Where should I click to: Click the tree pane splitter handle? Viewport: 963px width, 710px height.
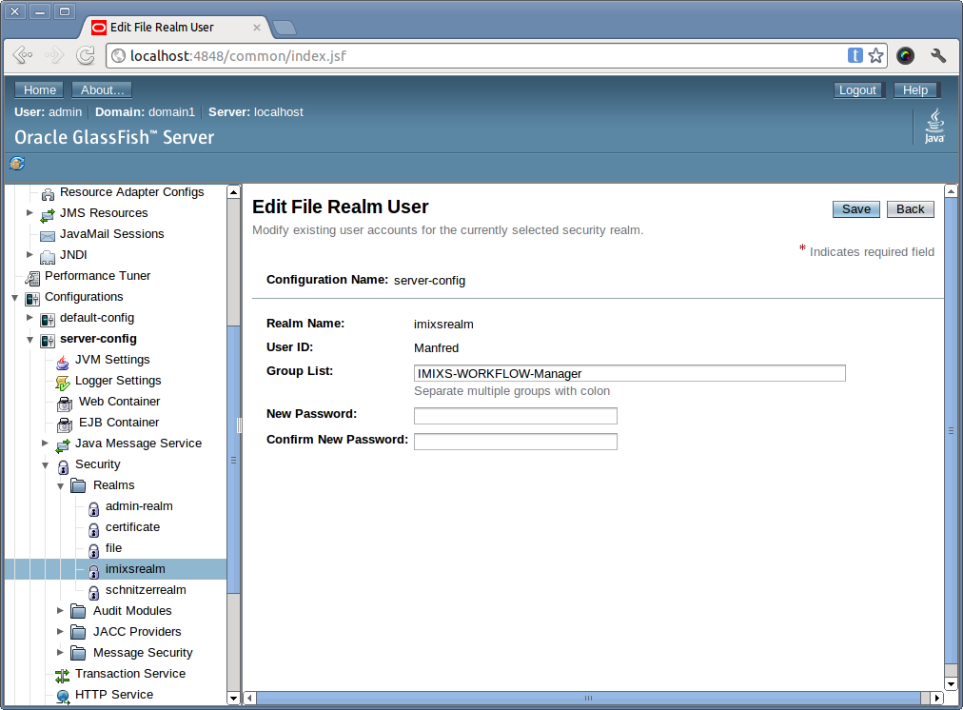point(240,425)
